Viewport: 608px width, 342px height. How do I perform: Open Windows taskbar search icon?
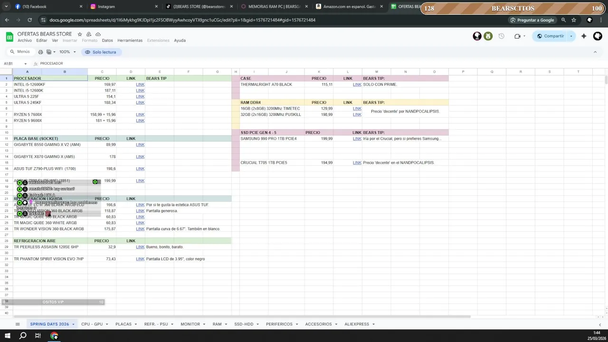tap(23, 336)
